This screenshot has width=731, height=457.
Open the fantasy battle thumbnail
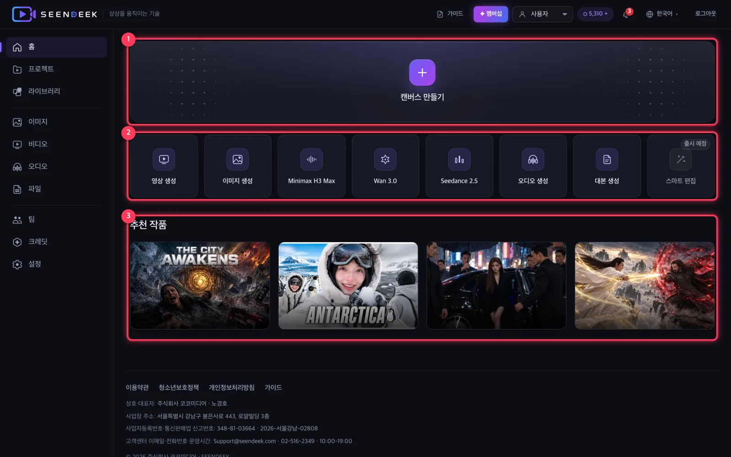(645, 286)
